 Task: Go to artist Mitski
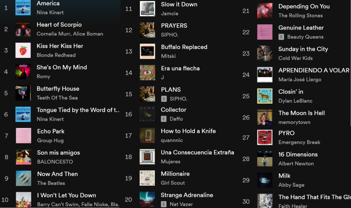click(x=168, y=56)
